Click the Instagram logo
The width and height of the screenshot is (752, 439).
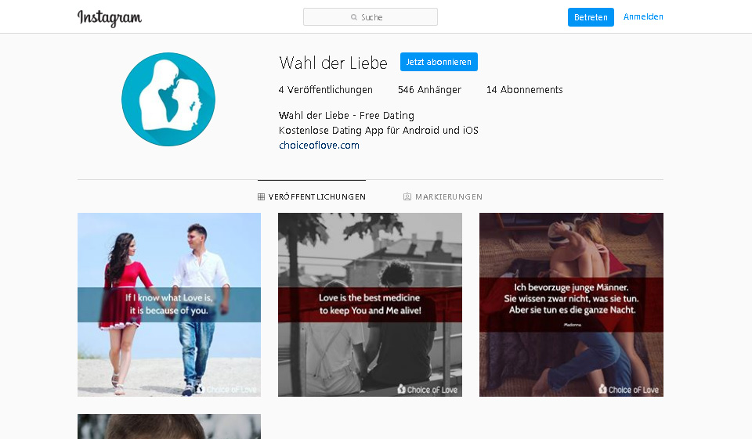pyautogui.click(x=110, y=17)
